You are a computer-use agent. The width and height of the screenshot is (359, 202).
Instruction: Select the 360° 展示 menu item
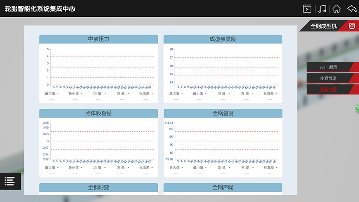click(328, 67)
